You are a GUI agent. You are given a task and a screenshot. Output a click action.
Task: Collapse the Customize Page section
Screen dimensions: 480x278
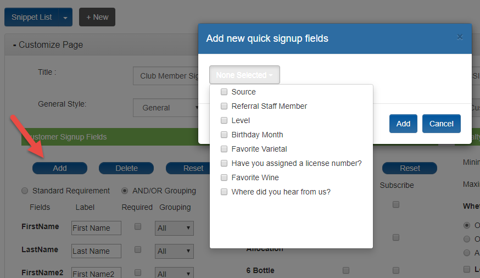point(48,45)
